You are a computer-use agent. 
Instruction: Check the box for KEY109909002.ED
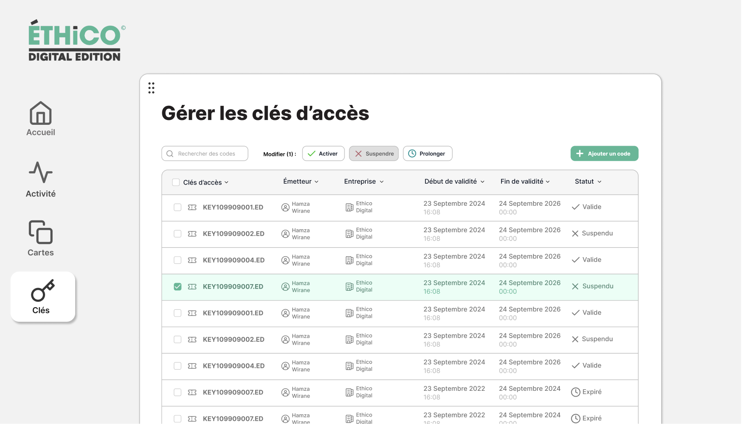point(177,234)
